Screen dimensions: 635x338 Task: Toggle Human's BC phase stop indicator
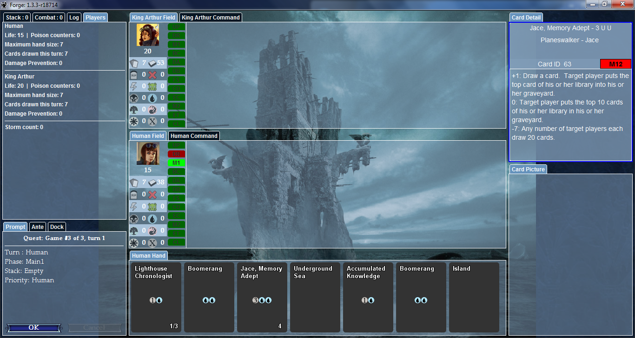tap(176, 171)
